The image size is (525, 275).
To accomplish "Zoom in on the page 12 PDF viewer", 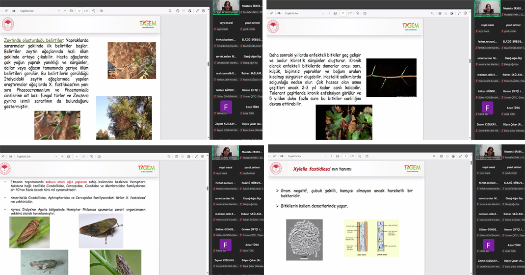I will coord(64,10).
